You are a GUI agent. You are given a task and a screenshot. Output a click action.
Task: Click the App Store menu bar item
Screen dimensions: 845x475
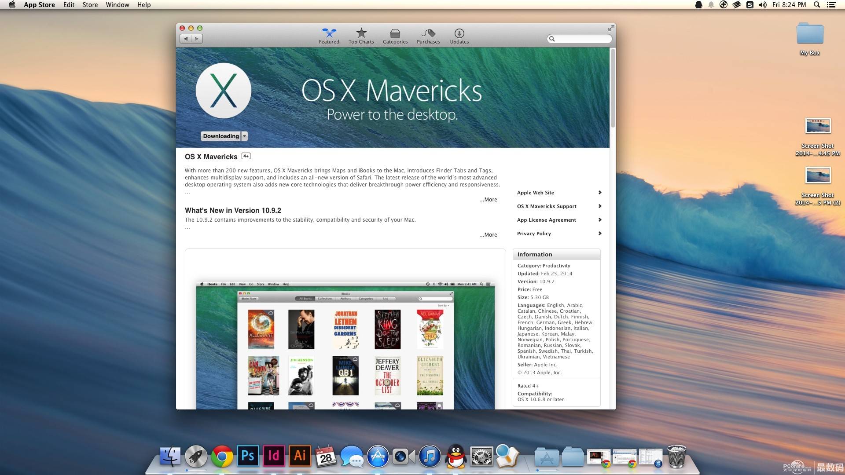click(40, 5)
